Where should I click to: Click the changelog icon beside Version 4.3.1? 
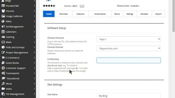pos(82,6)
